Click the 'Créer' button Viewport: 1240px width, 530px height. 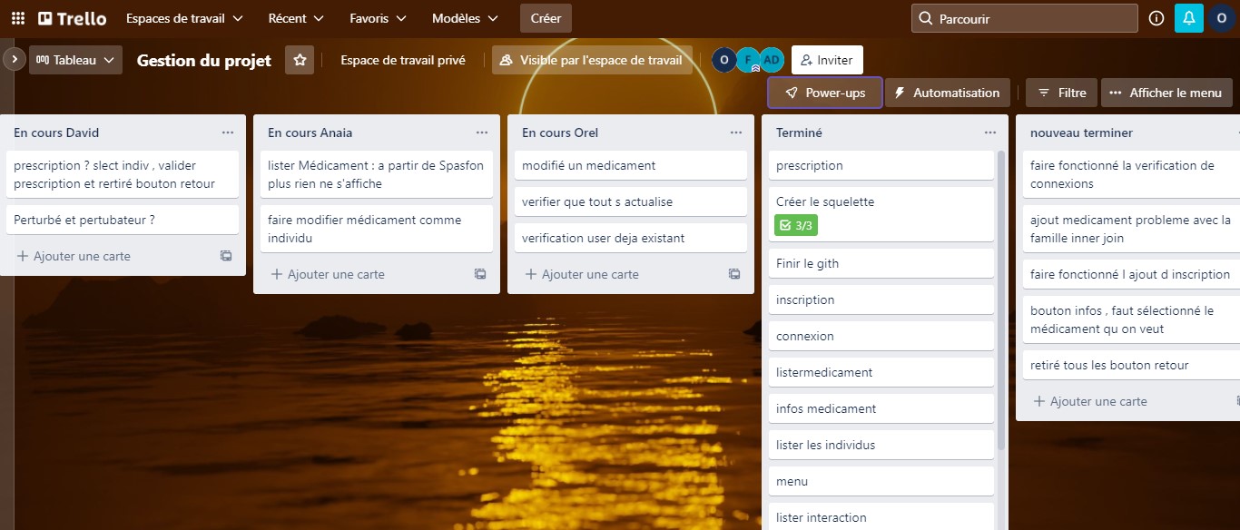[546, 18]
